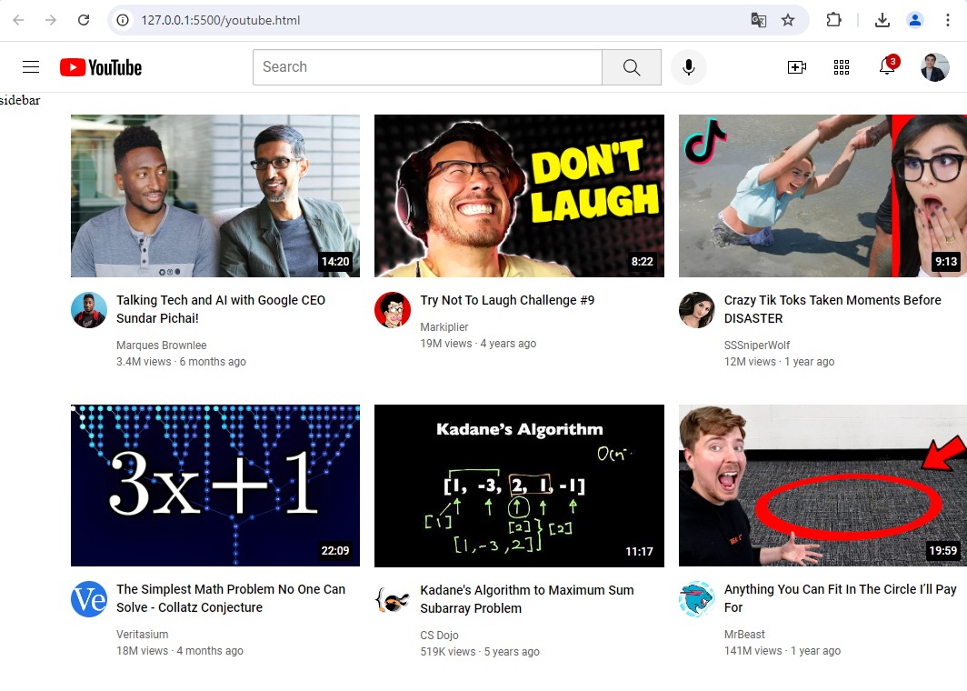Click the SSSniperWolf channel name
The image size is (967, 691).
pos(757,345)
